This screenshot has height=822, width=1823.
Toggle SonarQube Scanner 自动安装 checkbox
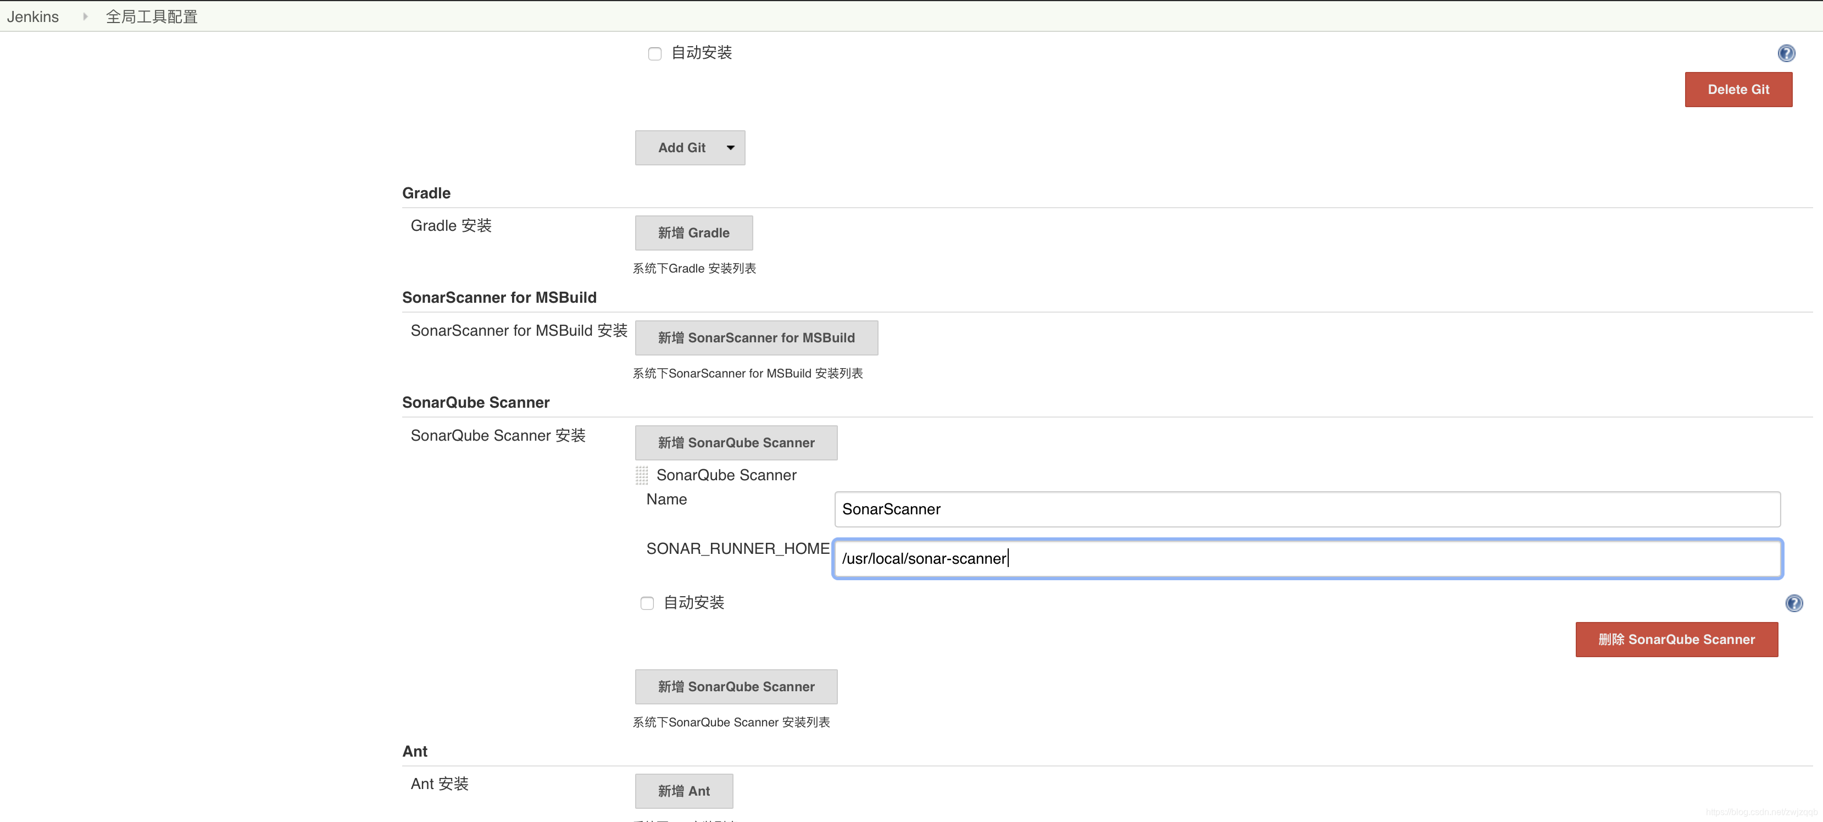pos(647,603)
